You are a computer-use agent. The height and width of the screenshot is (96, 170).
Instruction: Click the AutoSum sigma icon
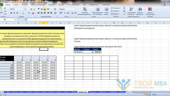[124, 8]
